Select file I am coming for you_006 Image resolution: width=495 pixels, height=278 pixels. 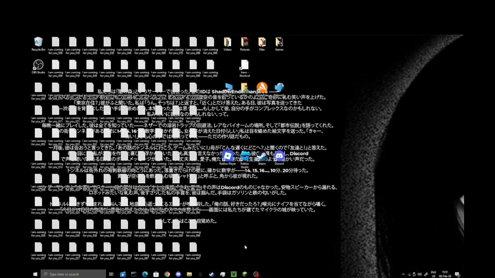38,228
